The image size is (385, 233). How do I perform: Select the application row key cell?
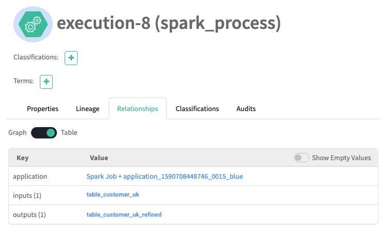tap(30, 177)
